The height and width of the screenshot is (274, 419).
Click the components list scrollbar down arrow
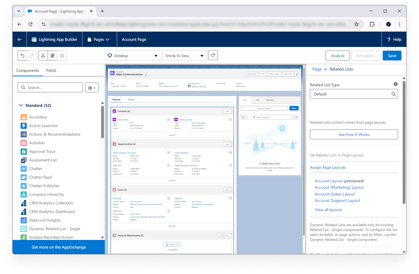[x=103, y=237]
